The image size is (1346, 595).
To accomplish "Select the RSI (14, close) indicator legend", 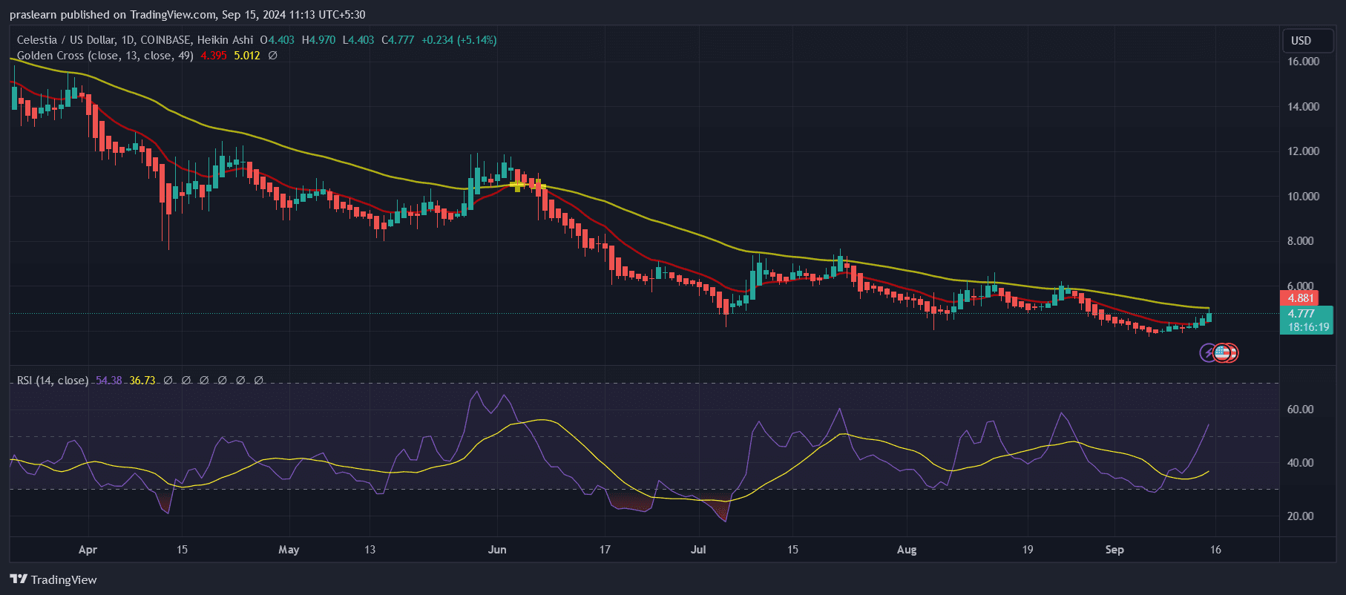I will coord(53,381).
